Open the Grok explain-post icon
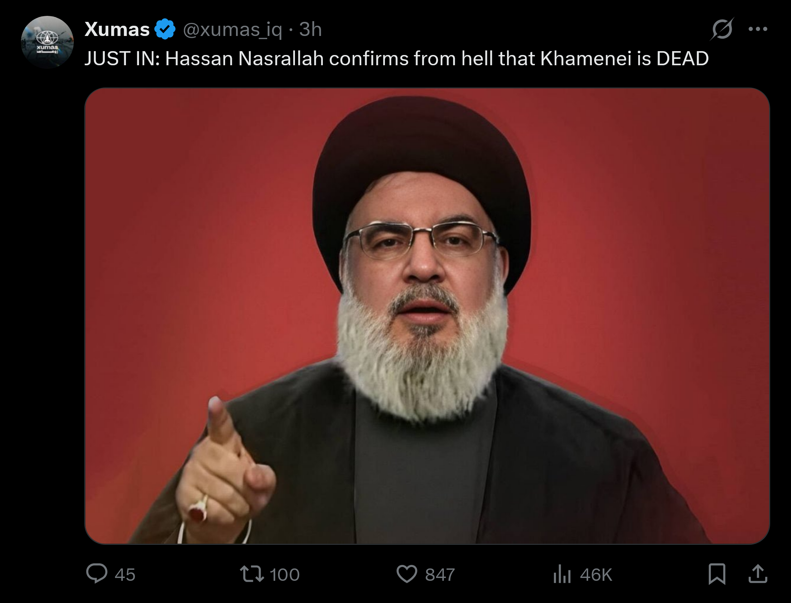Viewport: 791px width, 603px height. click(x=722, y=29)
